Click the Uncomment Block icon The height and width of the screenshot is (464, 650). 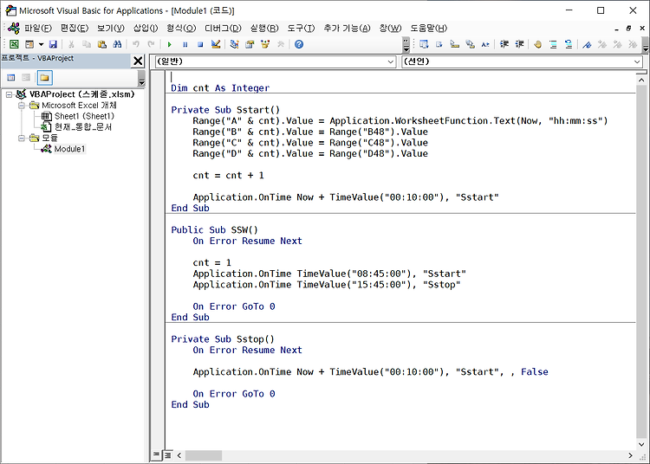pos(569,44)
